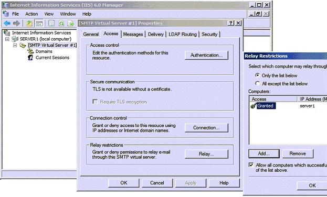Viewport: 327px width, 197px height.
Task: Collapse the SERVER1 (local computer) node
Action: (7, 39)
